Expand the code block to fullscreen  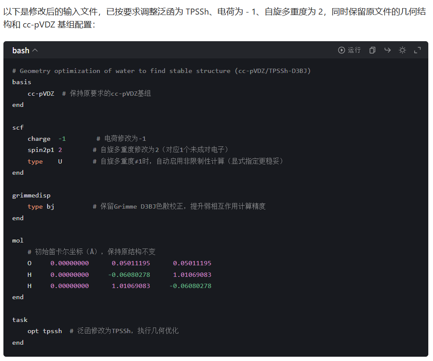[x=417, y=50]
